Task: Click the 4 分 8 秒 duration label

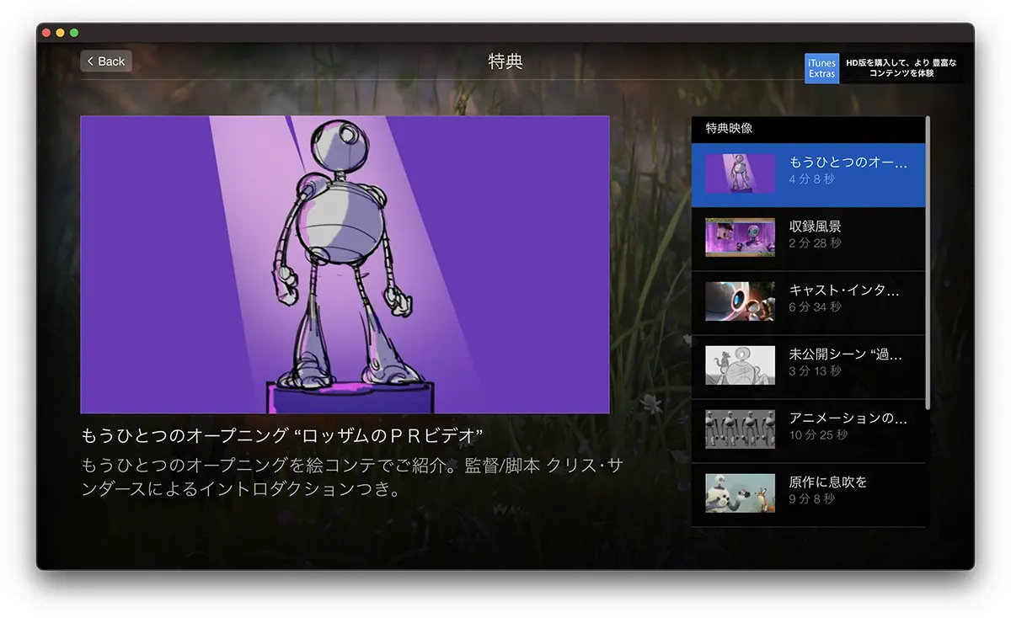Action: point(811,180)
